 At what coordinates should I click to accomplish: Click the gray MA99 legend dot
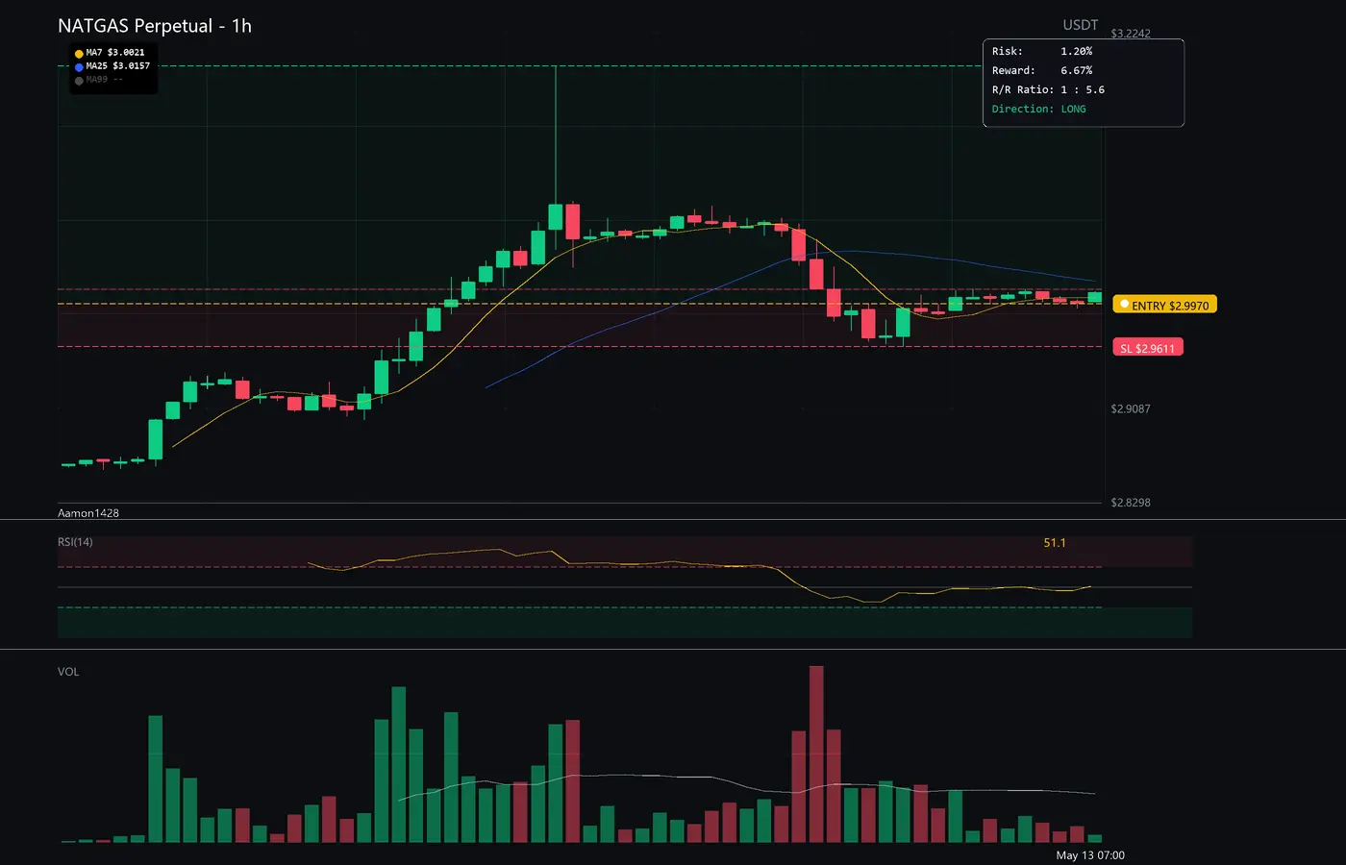pos(79,81)
